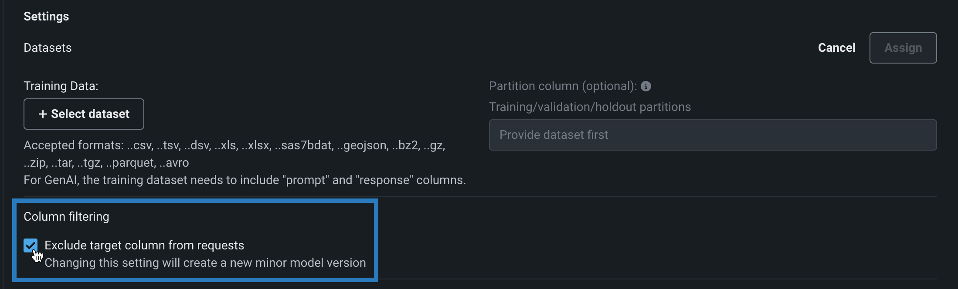Uncheck Exclude target column from requests
The width and height of the screenshot is (958, 289).
click(x=31, y=245)
